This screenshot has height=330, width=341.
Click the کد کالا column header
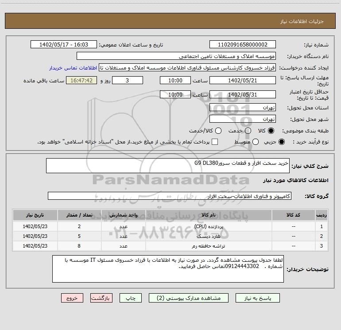[x=293, y=215]
